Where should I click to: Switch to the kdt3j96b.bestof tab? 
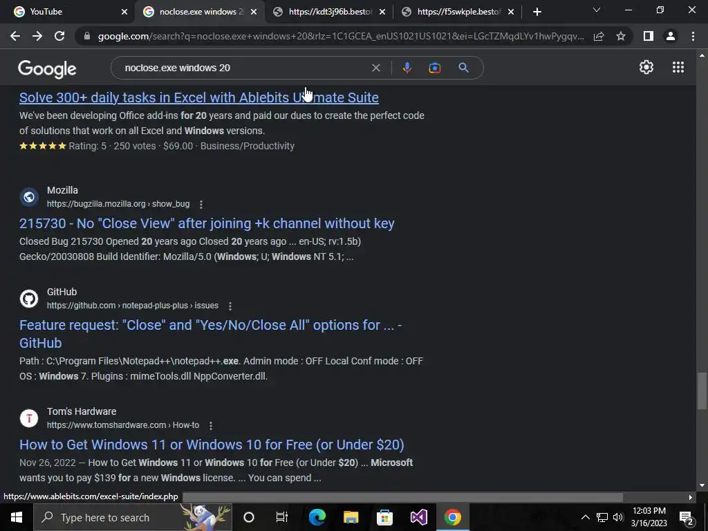pyautogui.click(x=330, y=12)
